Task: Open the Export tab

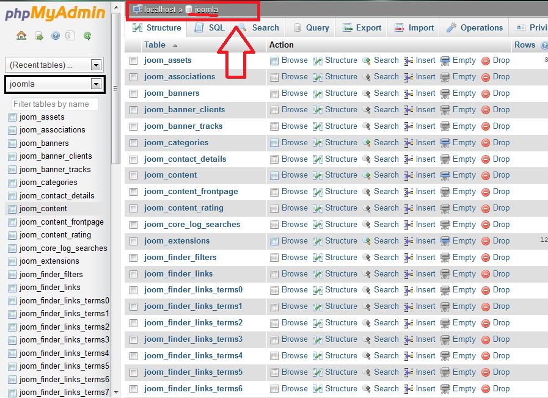Action: pos(362,28)
